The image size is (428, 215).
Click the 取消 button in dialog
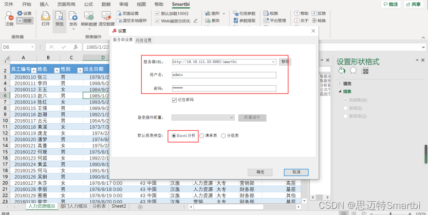296,172
